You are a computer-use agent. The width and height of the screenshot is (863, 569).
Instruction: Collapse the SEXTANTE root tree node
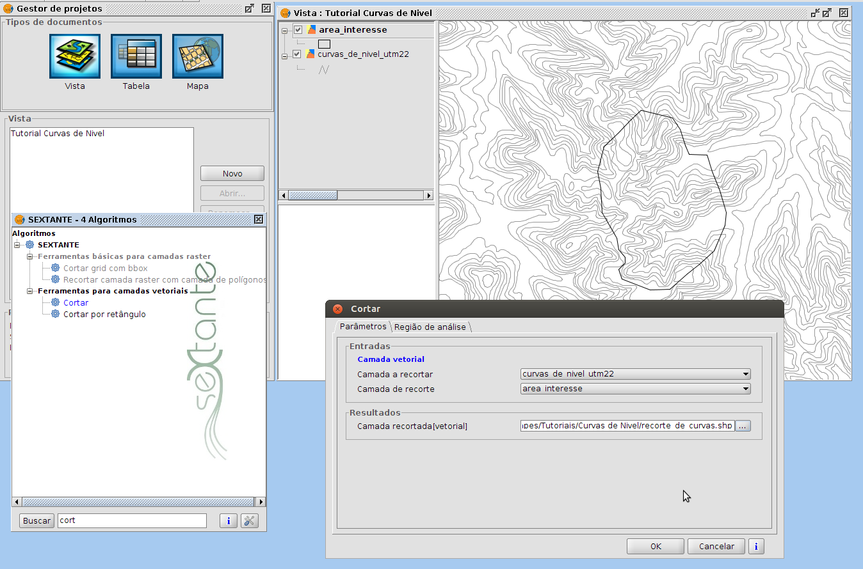[x=17, y=245]
